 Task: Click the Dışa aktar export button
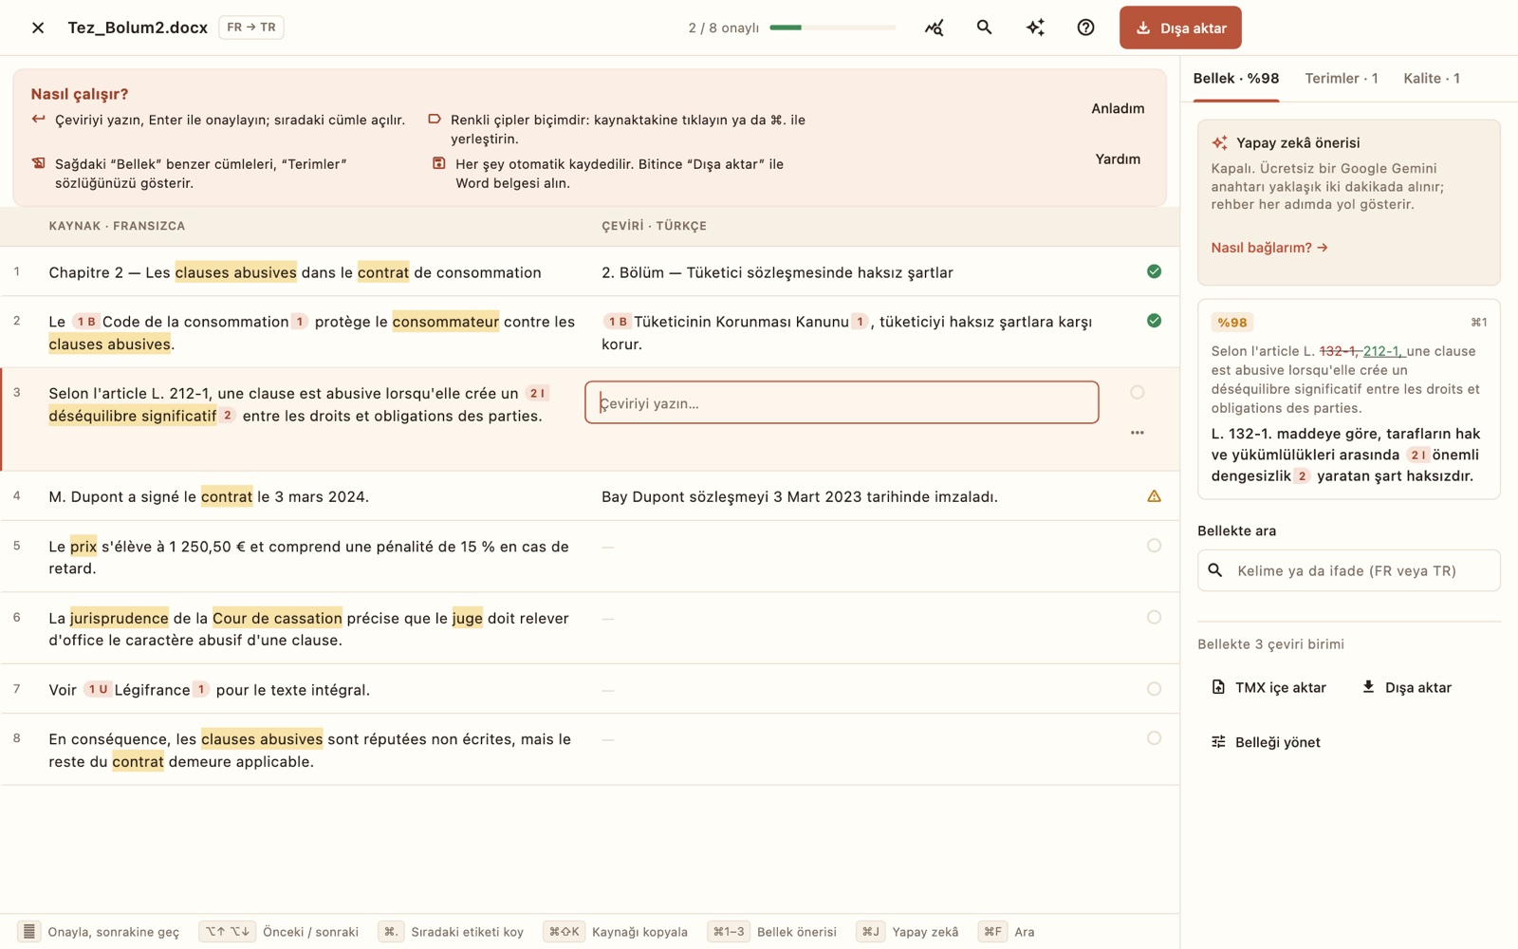tap(1180, 28)
